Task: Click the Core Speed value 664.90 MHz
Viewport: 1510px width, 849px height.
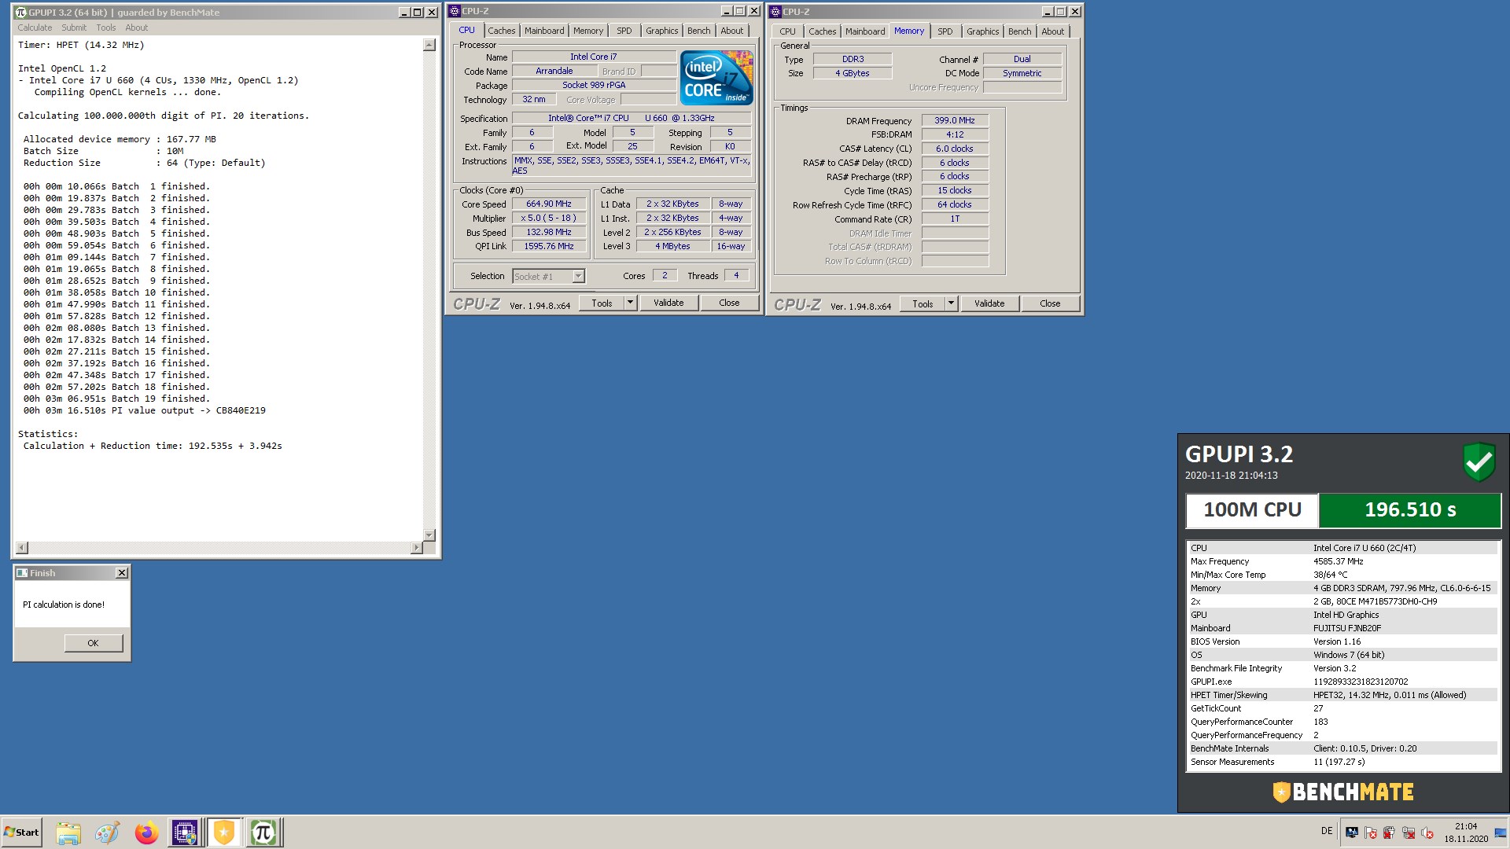Action: pos(549,204)
